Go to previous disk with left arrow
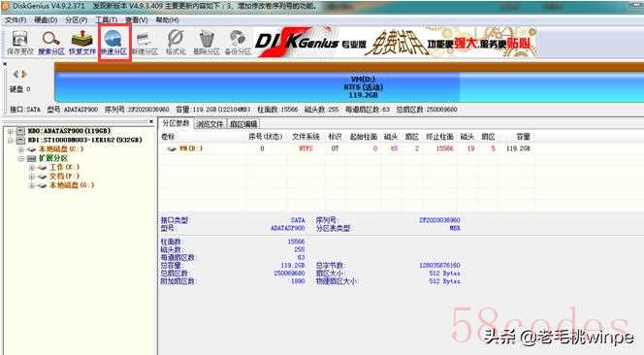The image size is (644, 355). [16, 74]
